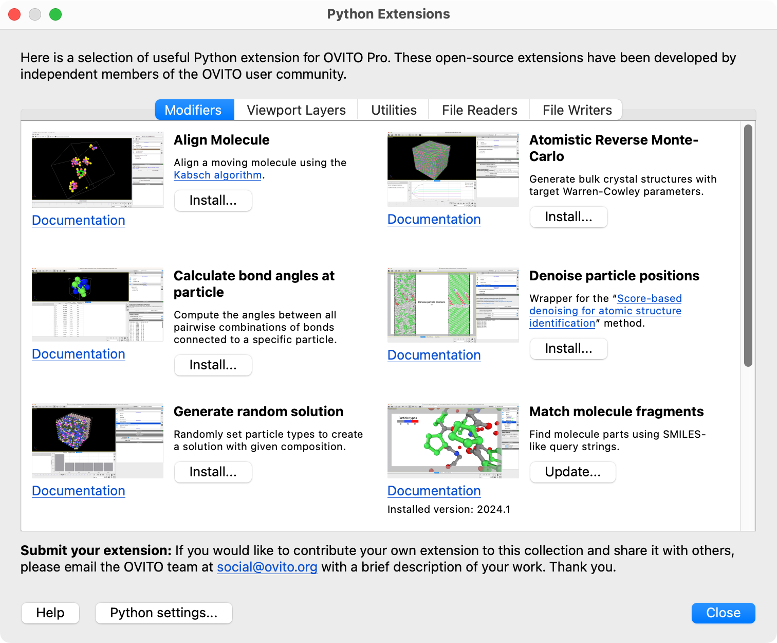Open Python settings dialog
Image resolution: width=777 pixels, height=643 pixels.
pos(163,613)
